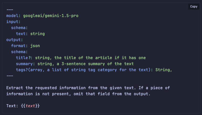Click the 'format' key under output
The image size is (202, 115).
pyautogui.click(x=18, y=46)
